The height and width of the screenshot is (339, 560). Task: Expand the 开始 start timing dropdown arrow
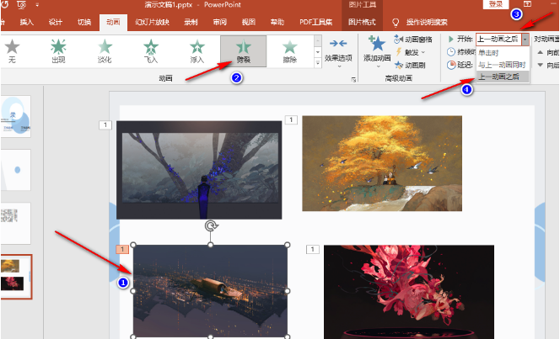525,40
